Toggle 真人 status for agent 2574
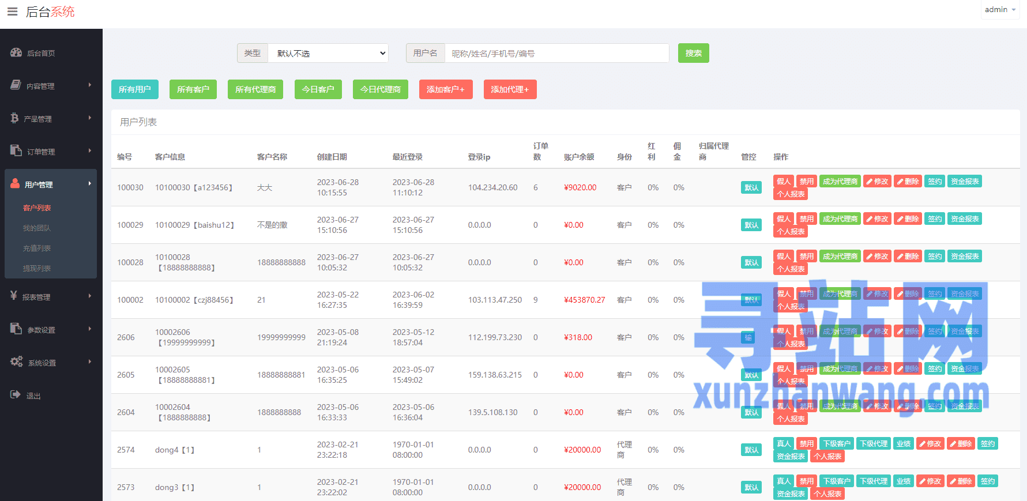This screenshot has height=501, width=1027. coord(784,444)
